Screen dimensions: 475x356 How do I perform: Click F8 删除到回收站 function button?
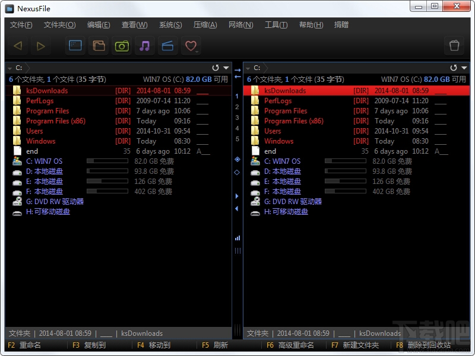click(423, 345)
